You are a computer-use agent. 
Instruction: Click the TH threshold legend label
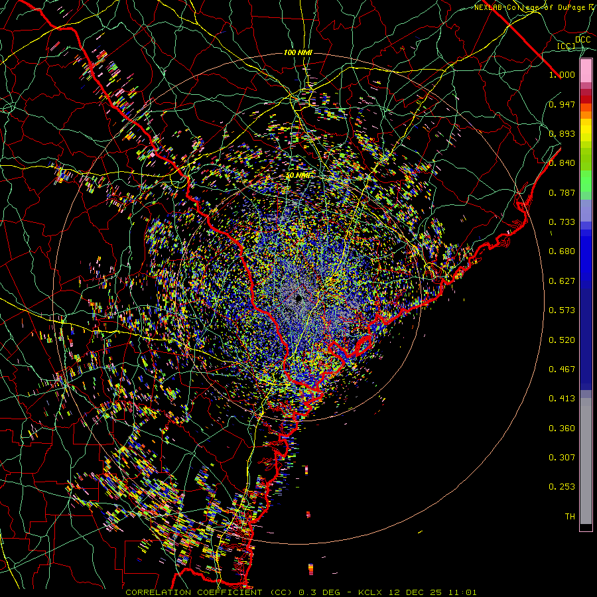tap(570, 517)
